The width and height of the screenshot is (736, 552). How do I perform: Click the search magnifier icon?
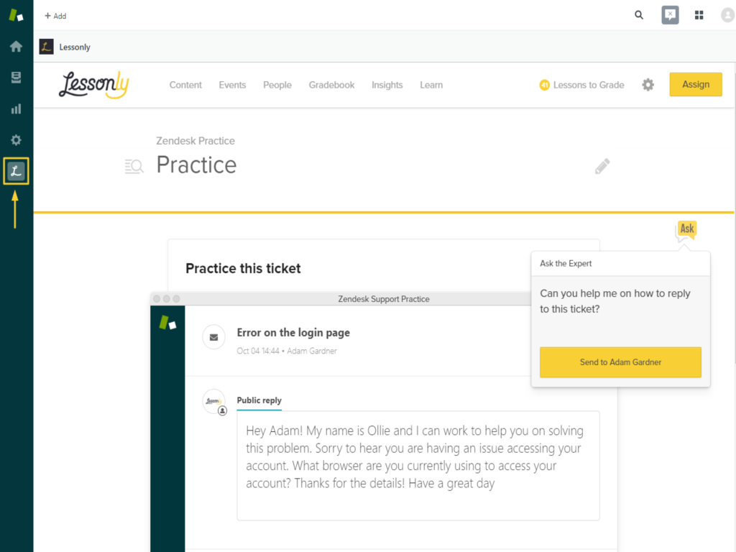pos(639,15)
